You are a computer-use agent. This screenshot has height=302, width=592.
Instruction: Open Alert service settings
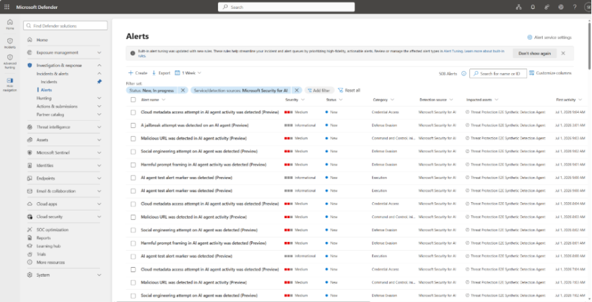(550, 38)
